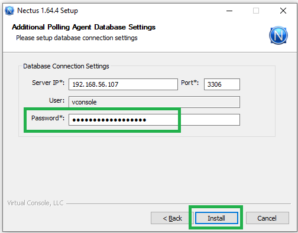298x233 pixels.
Task: Select the Port field showing 3306
Action: (x=222, y=84)
